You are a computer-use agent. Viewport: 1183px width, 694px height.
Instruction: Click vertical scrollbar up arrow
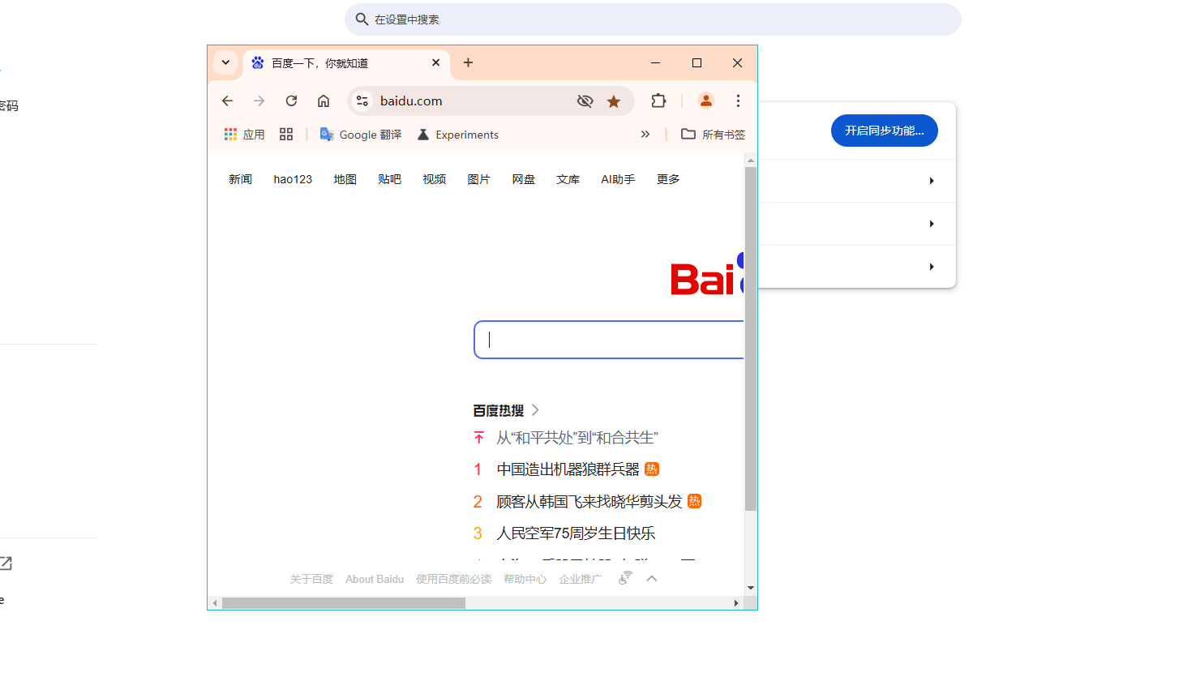751,161
